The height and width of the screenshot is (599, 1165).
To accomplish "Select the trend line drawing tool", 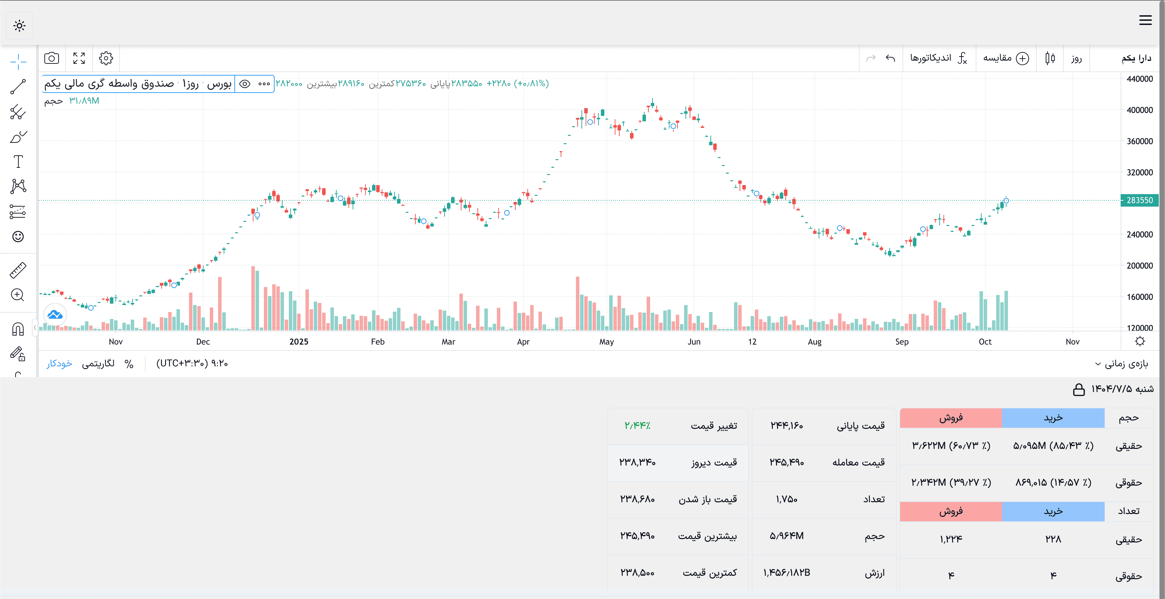I will pyautogui.click(x=18, y=87).
